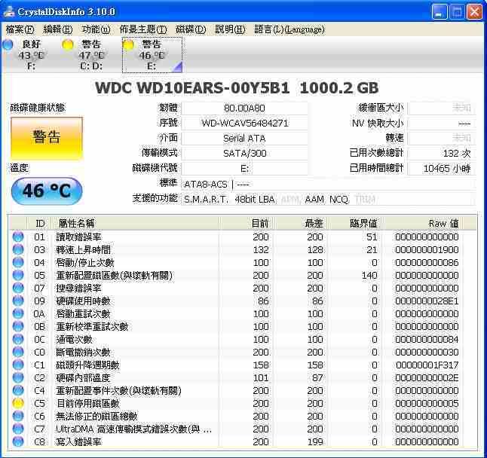Screen dimensions: 487x458
Task: Click the serial number field WD-WCAV56484271
Action: (x=244, y=124)
